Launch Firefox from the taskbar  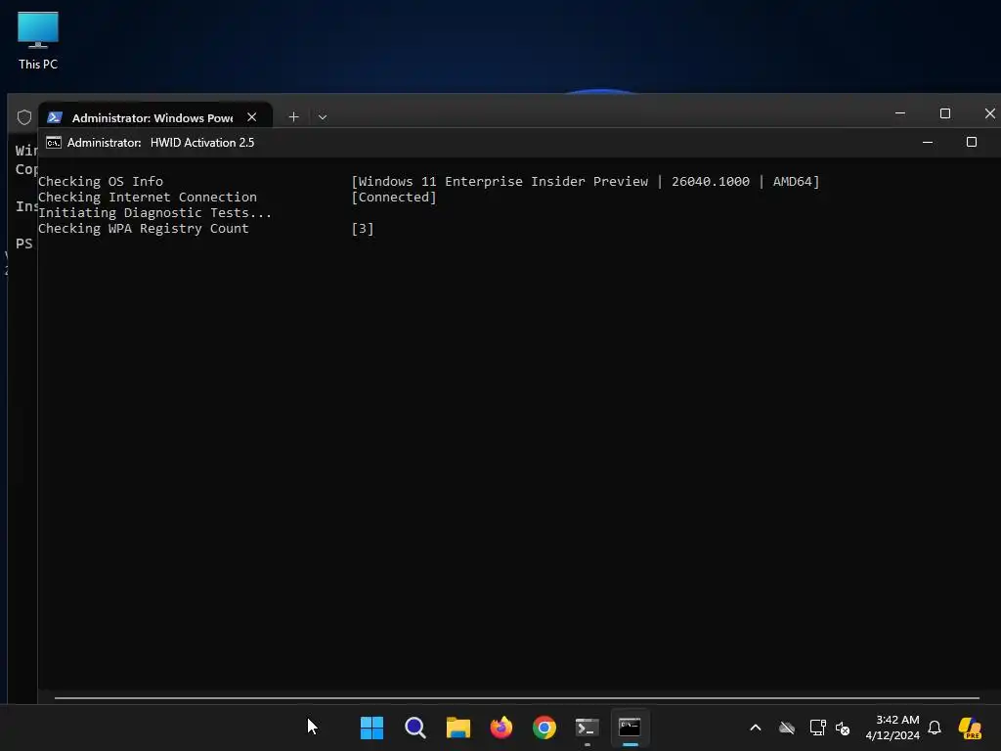pos(501,728)
